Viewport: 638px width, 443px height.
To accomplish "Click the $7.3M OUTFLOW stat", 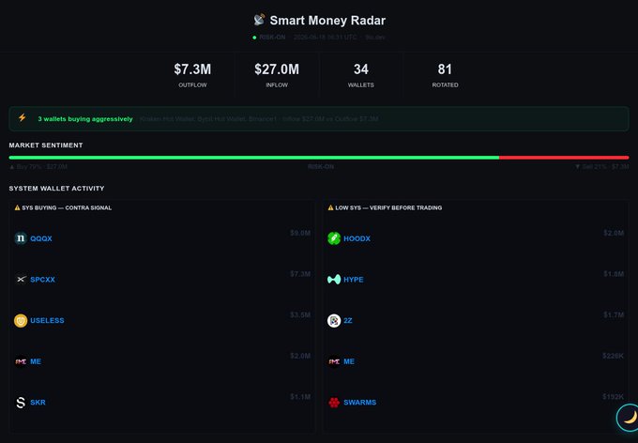I will coord(192,74).
